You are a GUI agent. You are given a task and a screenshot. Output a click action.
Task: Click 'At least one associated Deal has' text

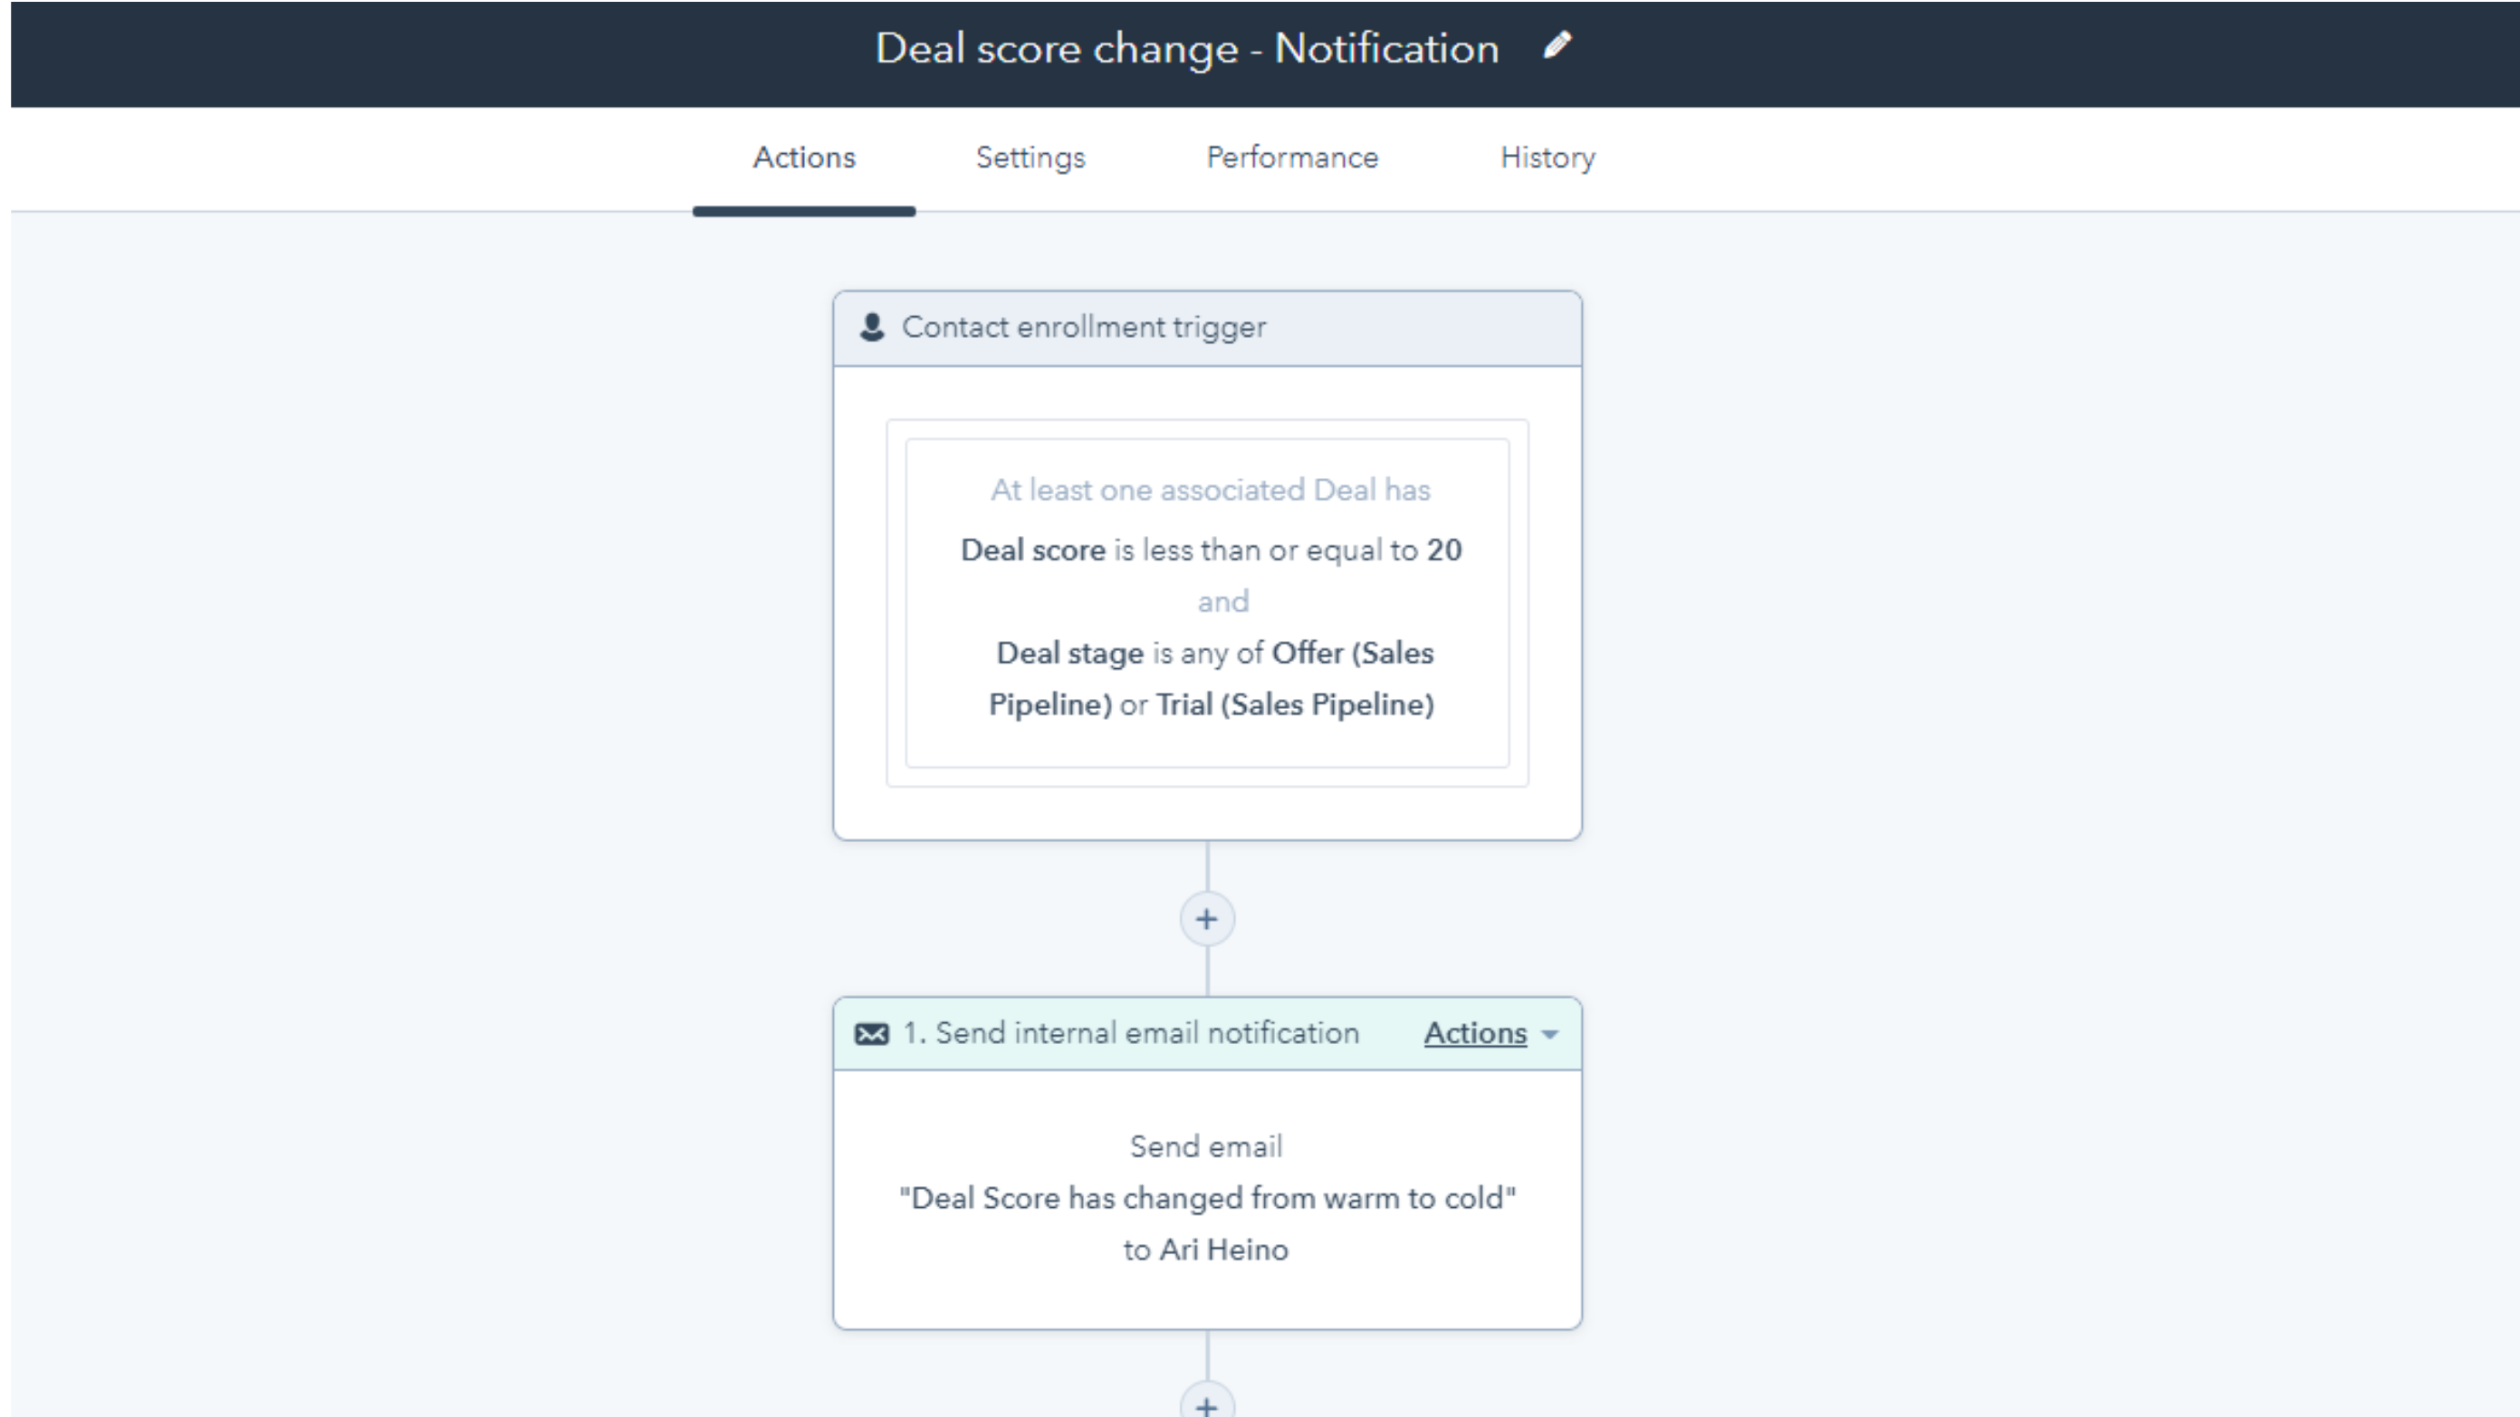(1210, 490)
